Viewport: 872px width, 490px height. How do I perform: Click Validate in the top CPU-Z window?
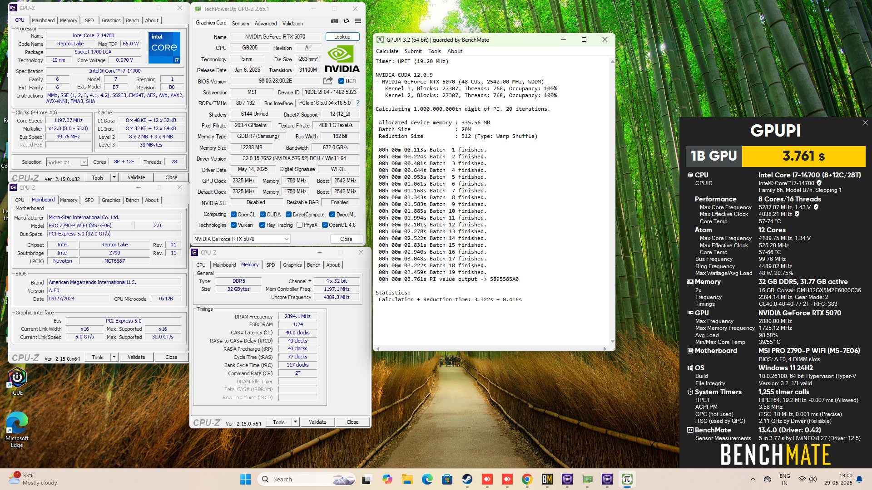(136, 177)
